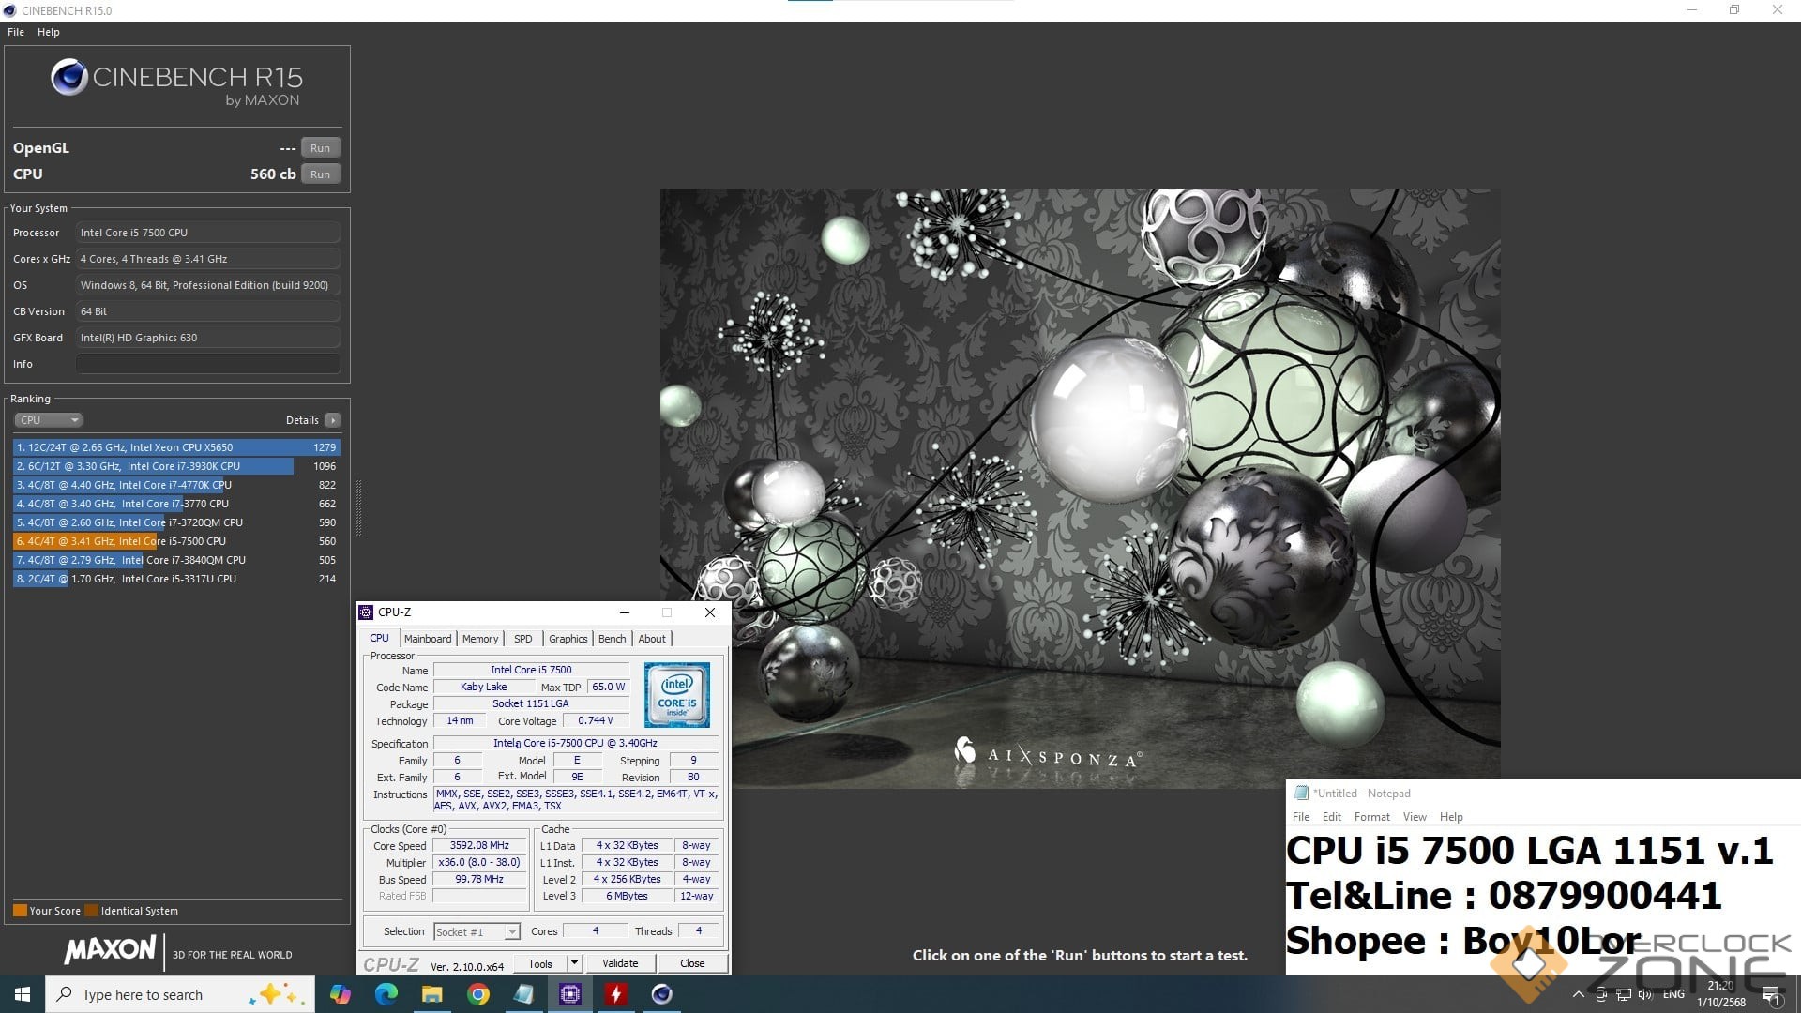Viewport: 1801px width, 1013px height.
Task: Open the Format menu in Notepad
Action: pyautogui.click(x=1371, y=817)
